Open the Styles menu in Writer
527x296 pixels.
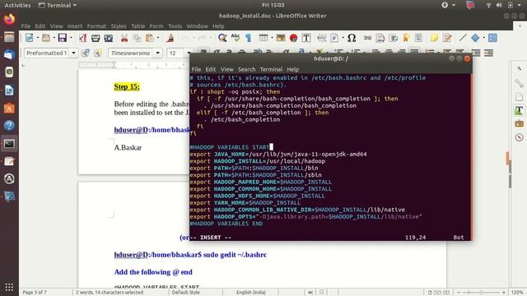coord(119,26)
